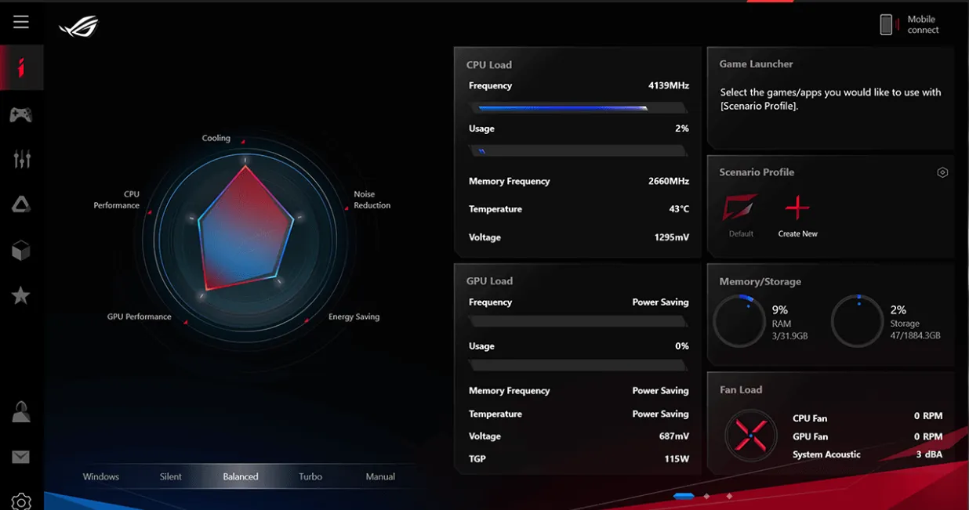Click the 47/1884.3GB storage text
The height and width of the screenshot is (510, 969).
(915, 336)
